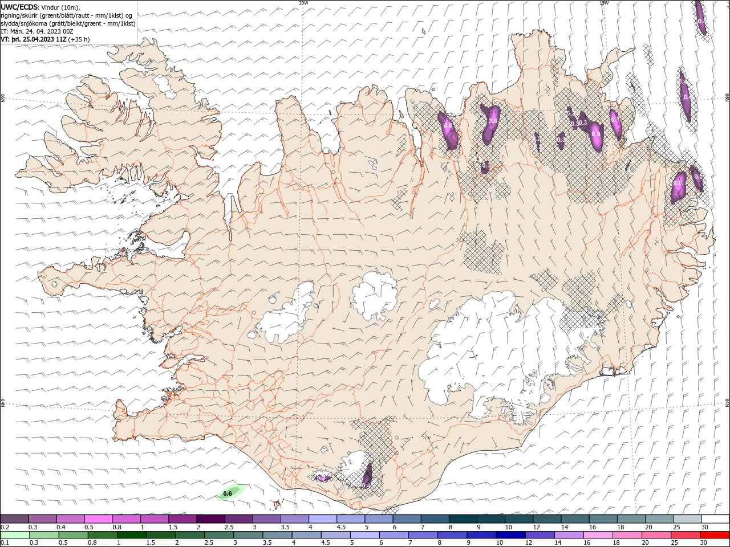Select the slate blue 7 snow legend swatch
This screenshot has height=547, width=730.
(x=435, y=519)
